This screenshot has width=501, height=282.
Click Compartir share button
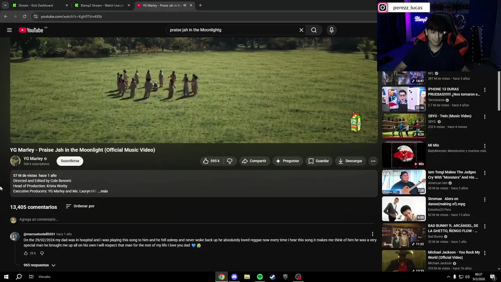(x=254, y=161)
